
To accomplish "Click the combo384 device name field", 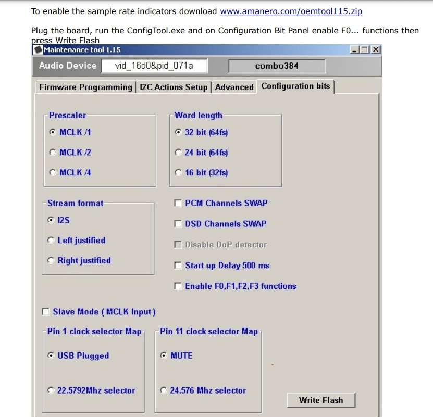I will pyautogui.click(x=277, y=66).
